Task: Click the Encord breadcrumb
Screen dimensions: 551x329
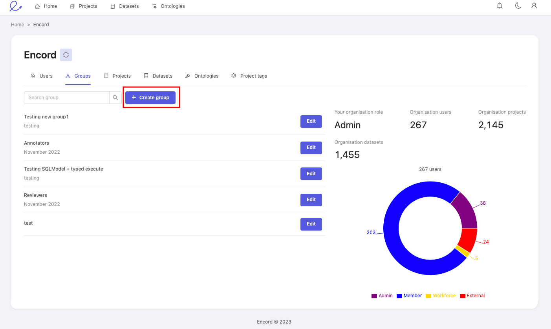Action: point(41,25)
